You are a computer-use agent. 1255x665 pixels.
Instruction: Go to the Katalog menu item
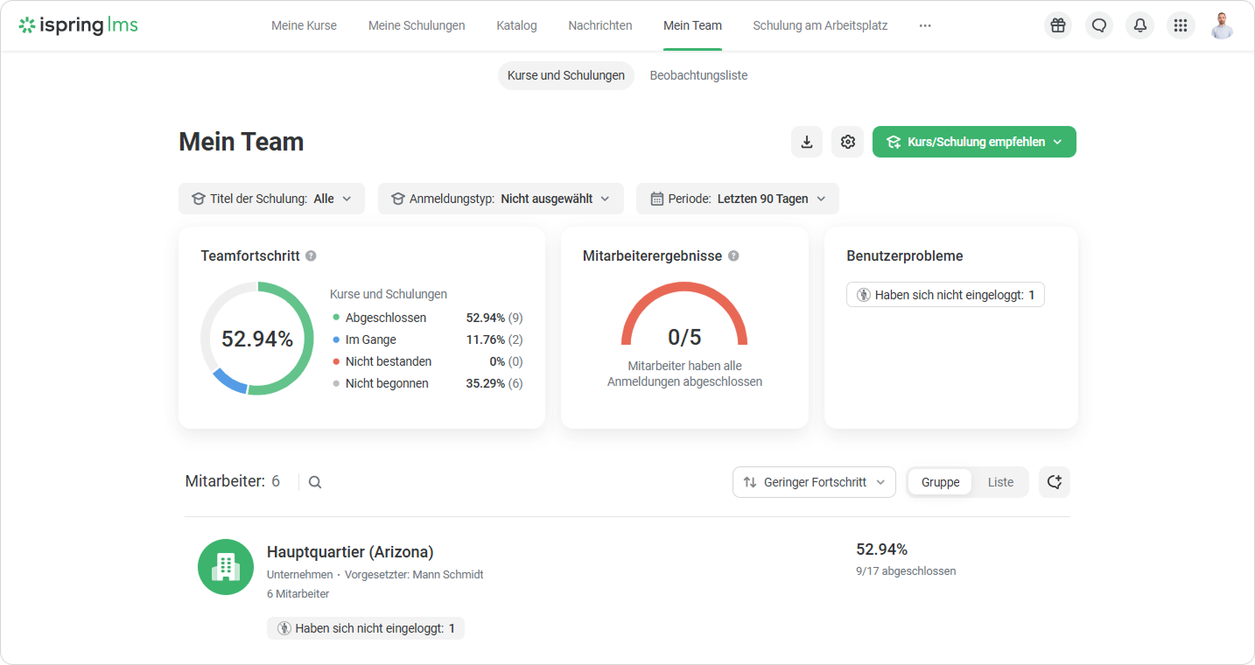tap(516, 25)
